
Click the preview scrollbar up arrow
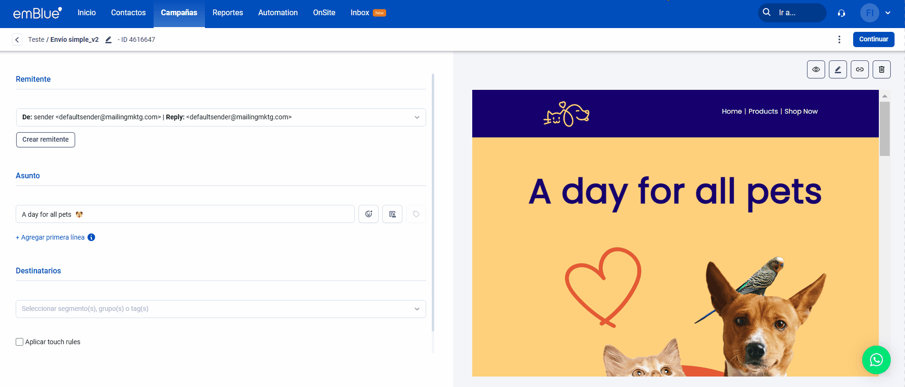885,96
